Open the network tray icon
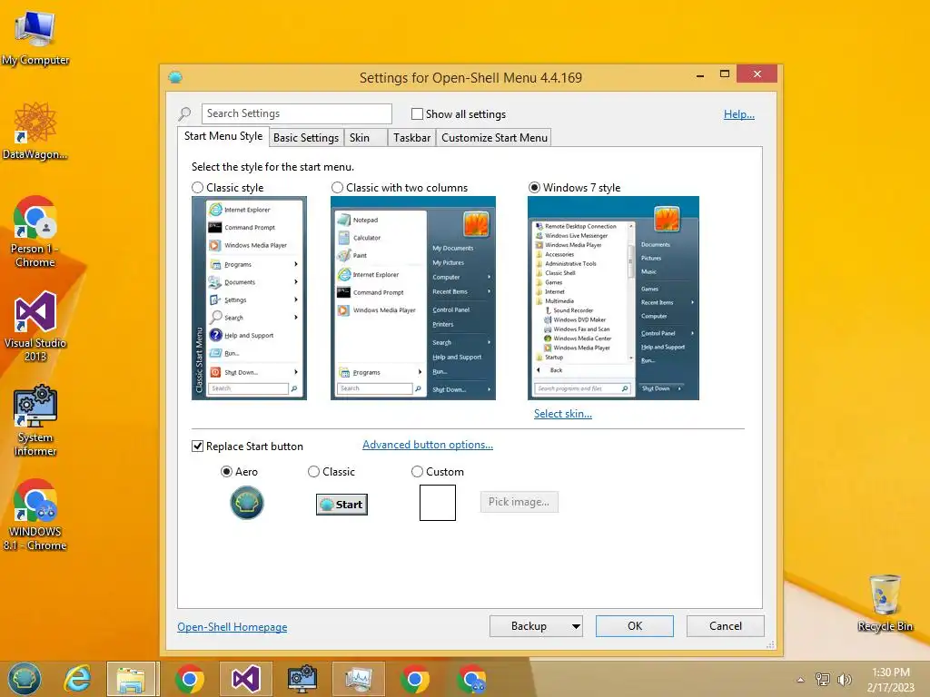Viewport: 930px width, 697px height. click(x=822, y=679)
